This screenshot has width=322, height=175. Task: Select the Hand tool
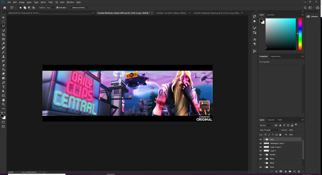tap(3, 100)
